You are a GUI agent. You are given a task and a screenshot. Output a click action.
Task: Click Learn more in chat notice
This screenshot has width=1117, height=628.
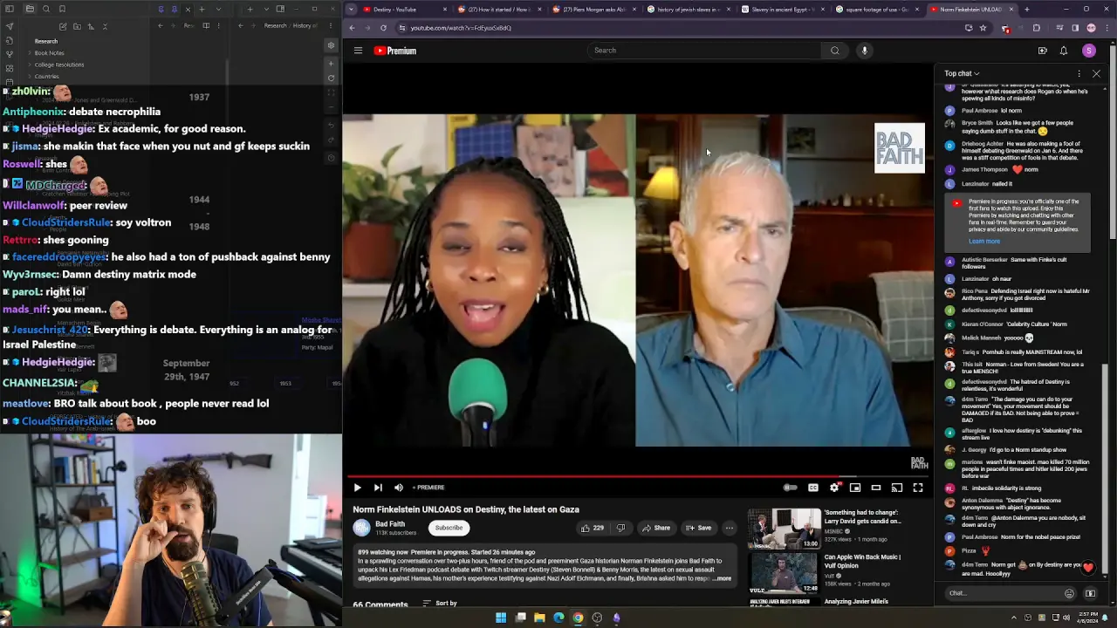(x=984, y=242)
